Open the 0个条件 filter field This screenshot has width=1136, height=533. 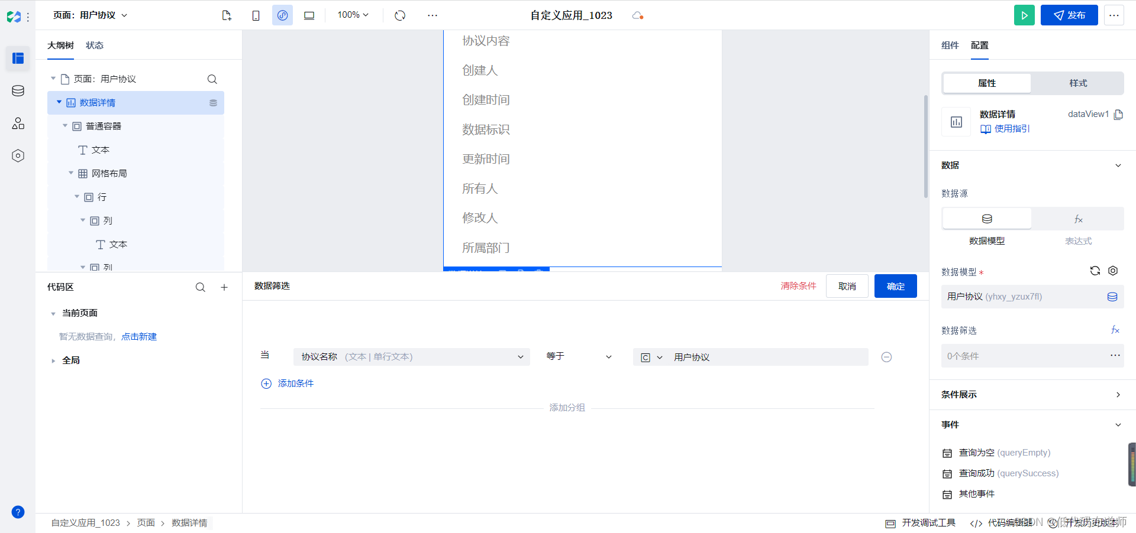(1032, 356)
